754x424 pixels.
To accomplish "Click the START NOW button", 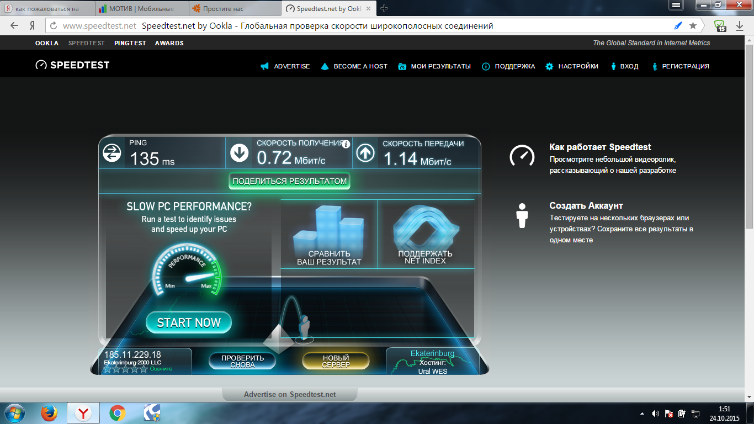I will tap(189, 323).
